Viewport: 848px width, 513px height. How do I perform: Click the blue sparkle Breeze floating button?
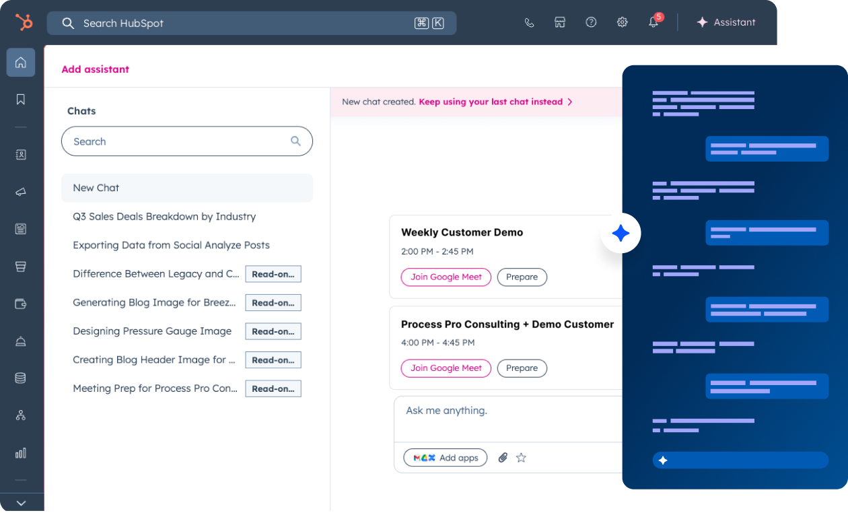pos(621,234)
